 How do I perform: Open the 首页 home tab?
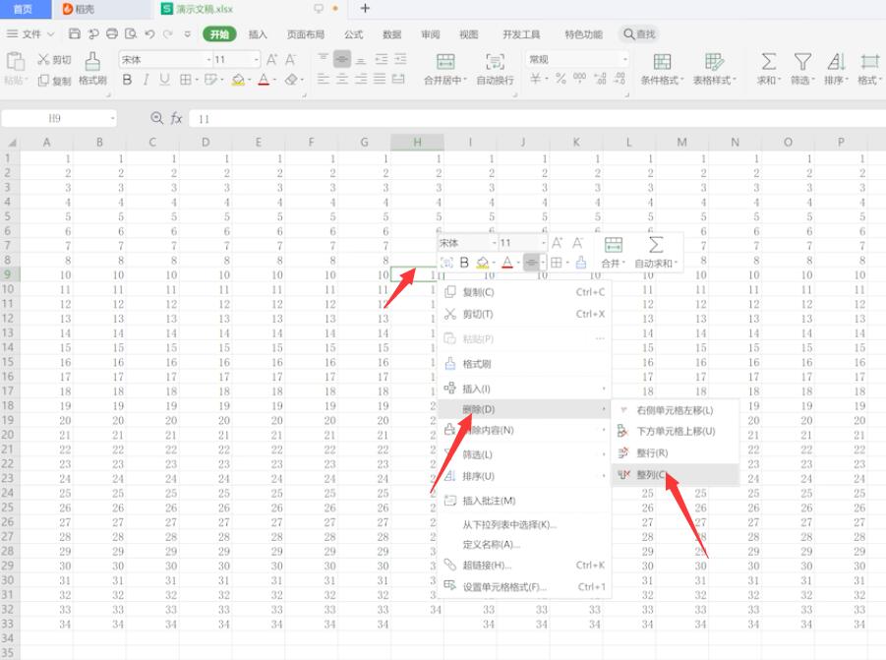(x=23, y=9)
